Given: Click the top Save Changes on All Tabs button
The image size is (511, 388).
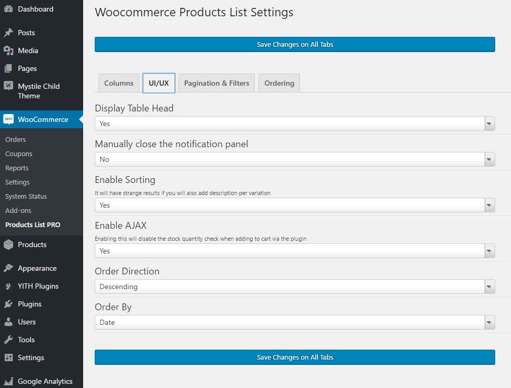Looking at the screenshot, I should click(295, 45).
